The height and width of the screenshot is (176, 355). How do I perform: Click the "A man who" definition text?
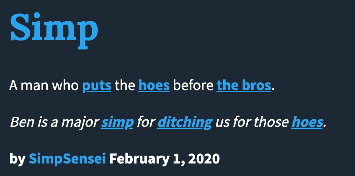coord(44,86)
